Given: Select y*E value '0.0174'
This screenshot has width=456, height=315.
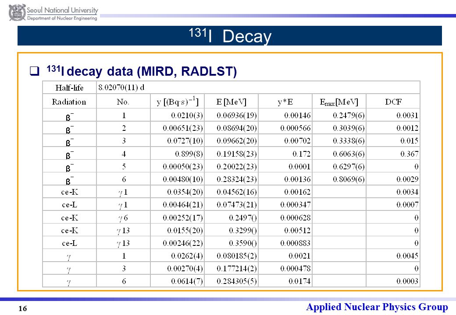Looking at the screenshot, I should [x=299, y=281].
